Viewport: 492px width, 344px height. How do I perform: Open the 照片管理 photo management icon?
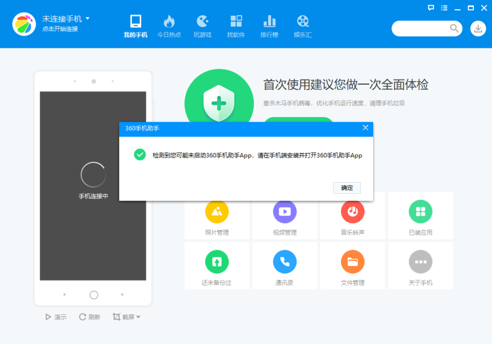(216, 212)
